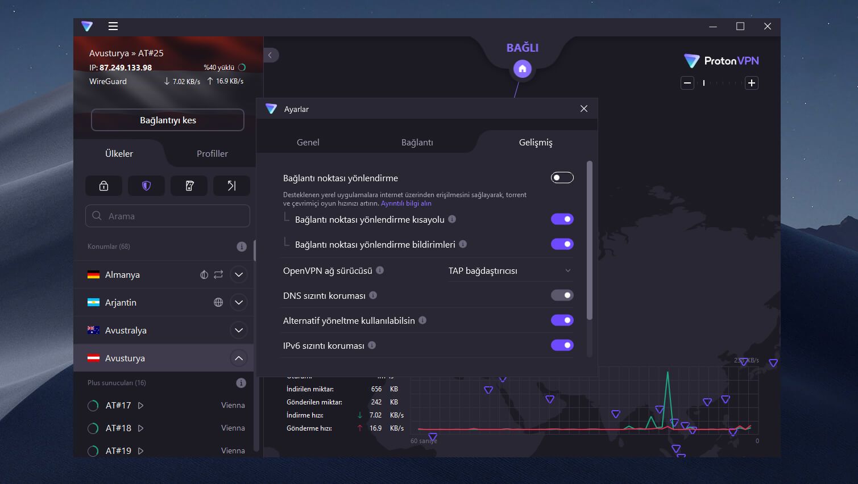Click the P2P arrows icon for Almanya
Viewport: 858px width, 484px height.
tap(218, 274)
